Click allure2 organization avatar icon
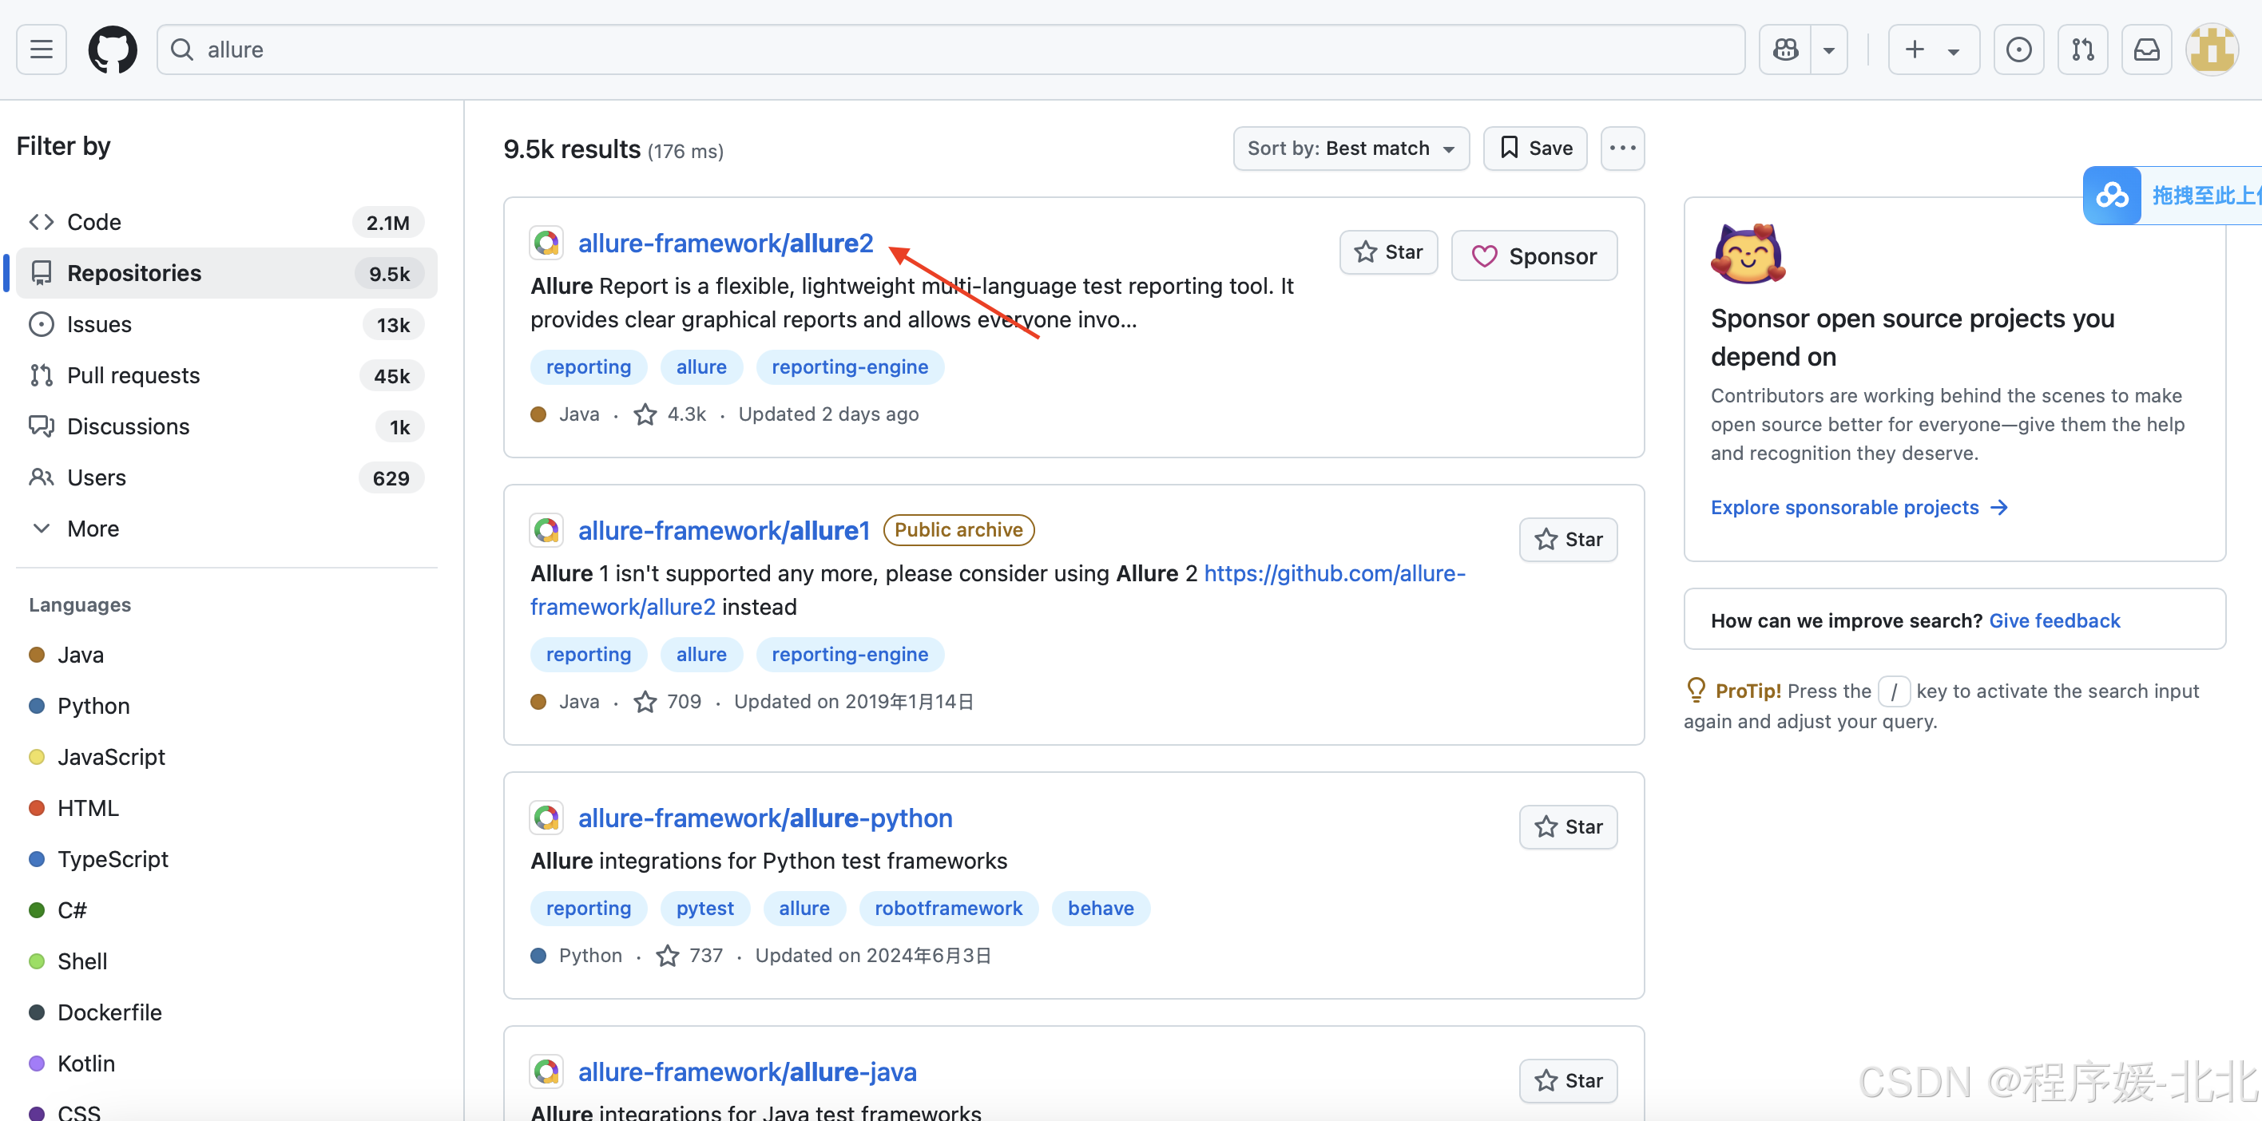This screenshot has height=1121, width=2262. tap(546, 244)
